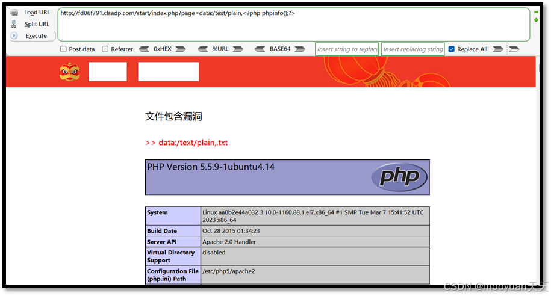Click the /etc/php5/apache2 value

point(229,271)
